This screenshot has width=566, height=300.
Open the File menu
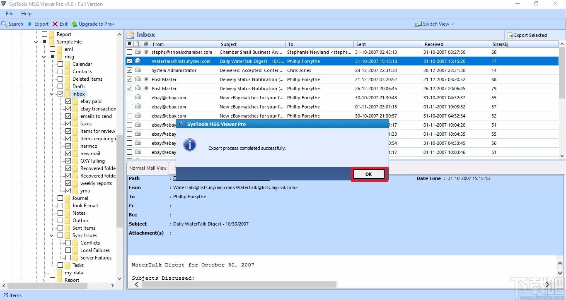9,14
